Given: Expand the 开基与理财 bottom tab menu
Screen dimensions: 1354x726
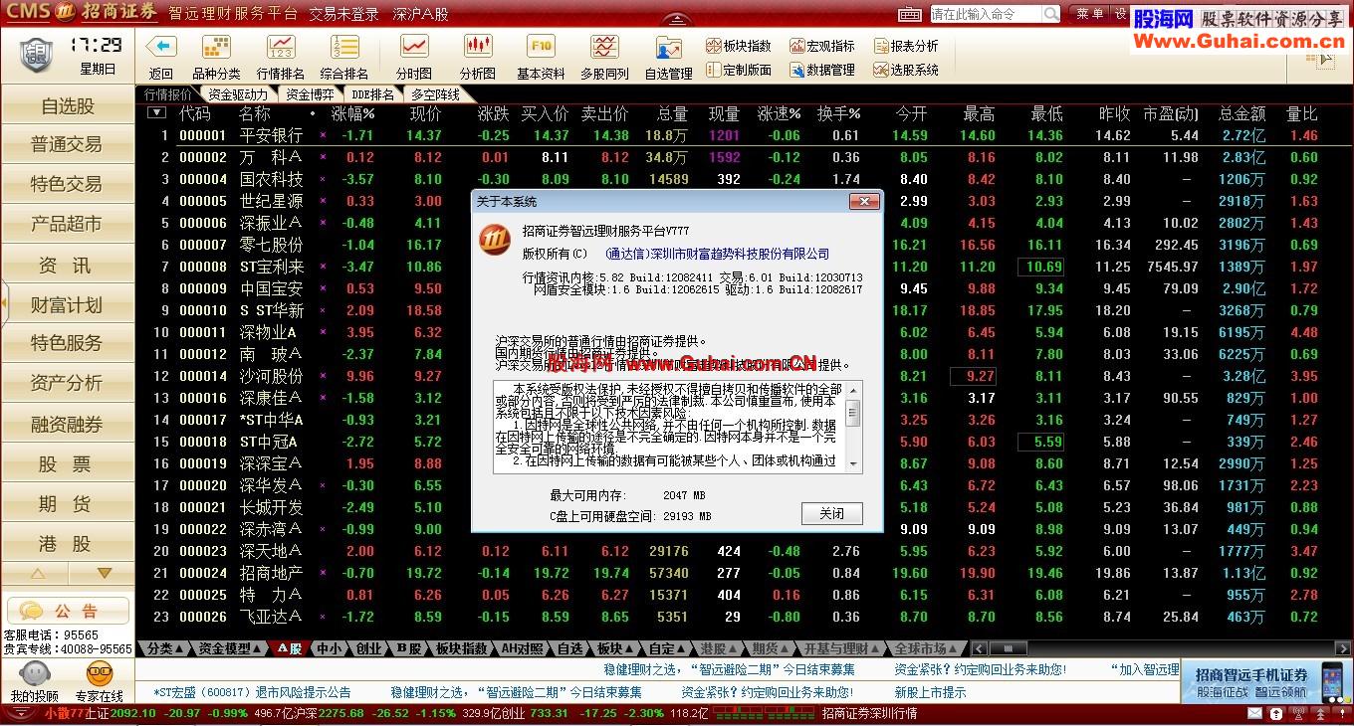Looking at the screenshot, I should (x=842, y=648).
